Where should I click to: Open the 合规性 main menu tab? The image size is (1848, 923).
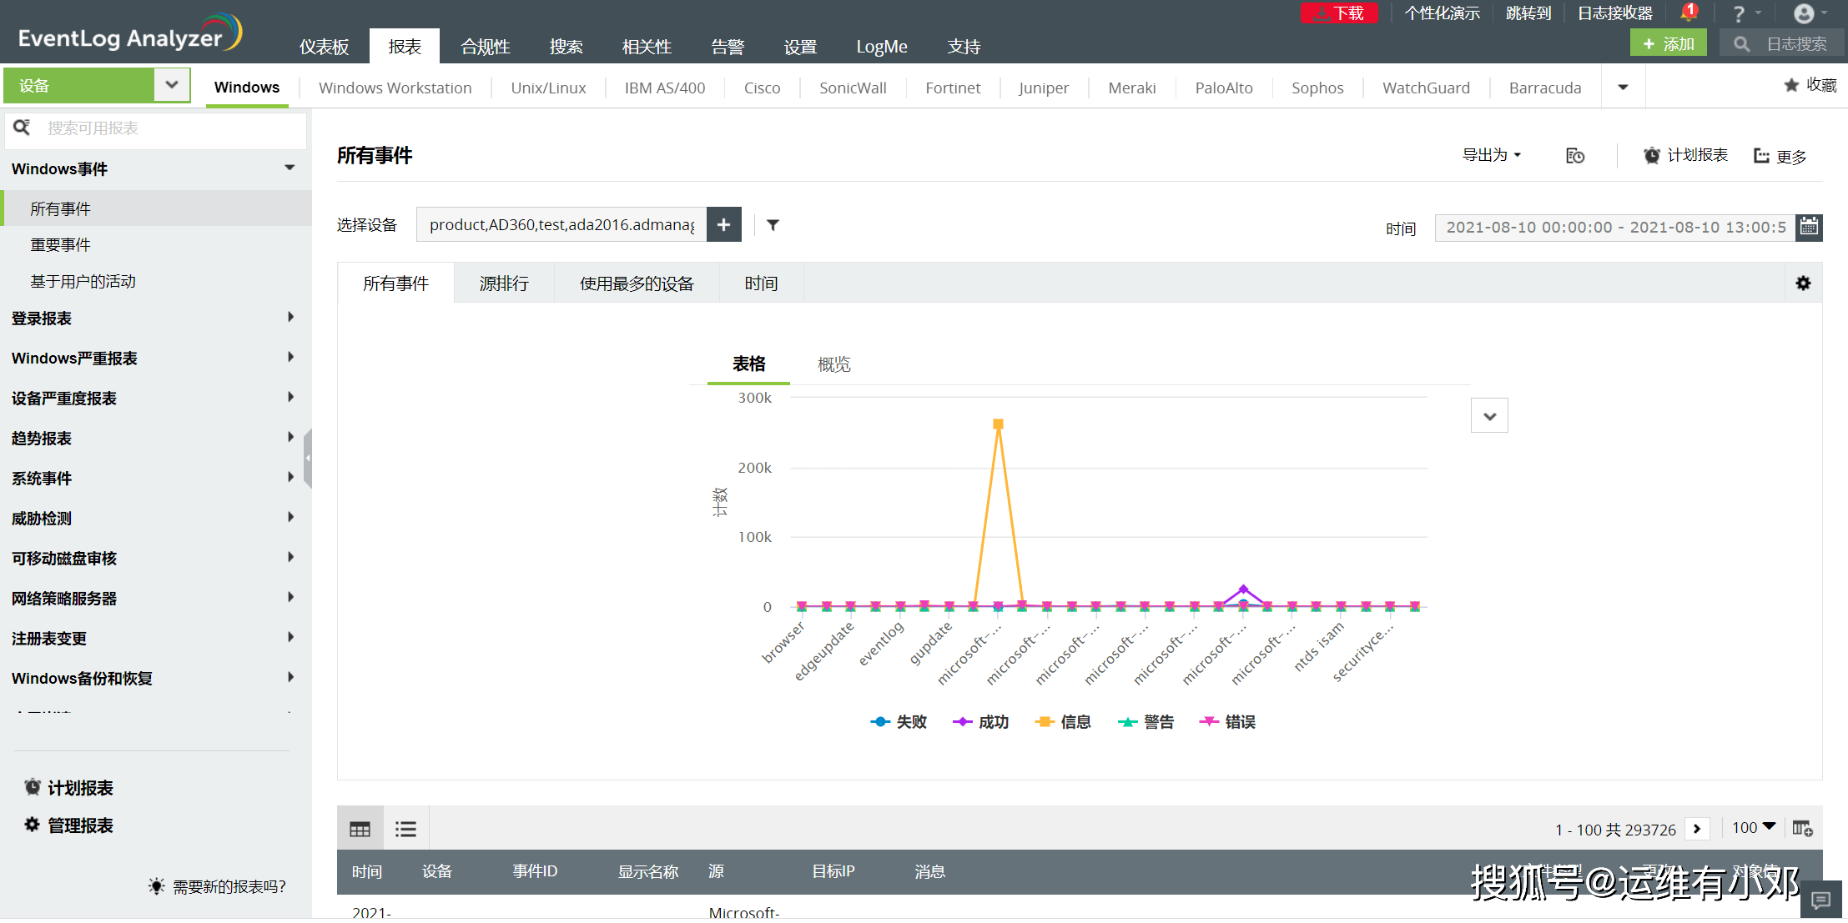(485, 47)
